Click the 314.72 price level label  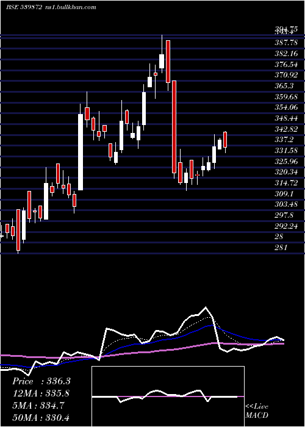click(286, 183)
